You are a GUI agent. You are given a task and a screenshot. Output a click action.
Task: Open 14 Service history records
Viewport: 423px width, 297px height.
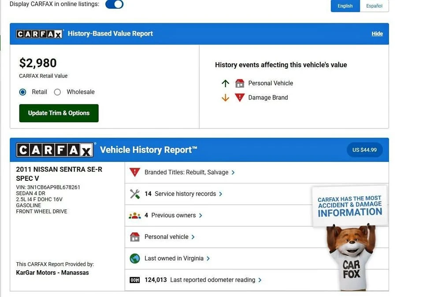point(180,194)
